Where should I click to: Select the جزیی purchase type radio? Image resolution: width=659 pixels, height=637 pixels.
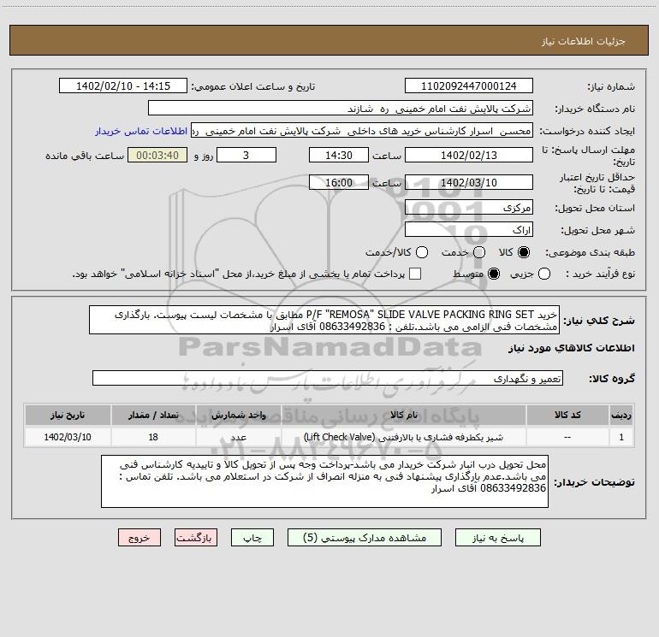[x=544, y=274]
